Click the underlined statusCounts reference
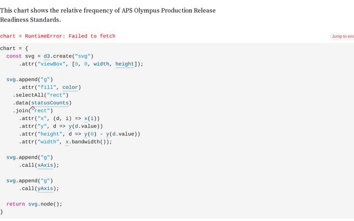Image resolution: width=354 pixels, height=221 pixels. point(50,103)
